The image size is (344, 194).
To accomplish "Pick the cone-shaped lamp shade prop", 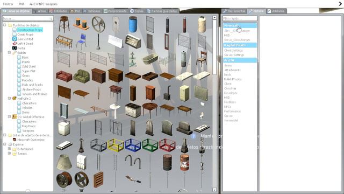I will [x=64, y=162].
